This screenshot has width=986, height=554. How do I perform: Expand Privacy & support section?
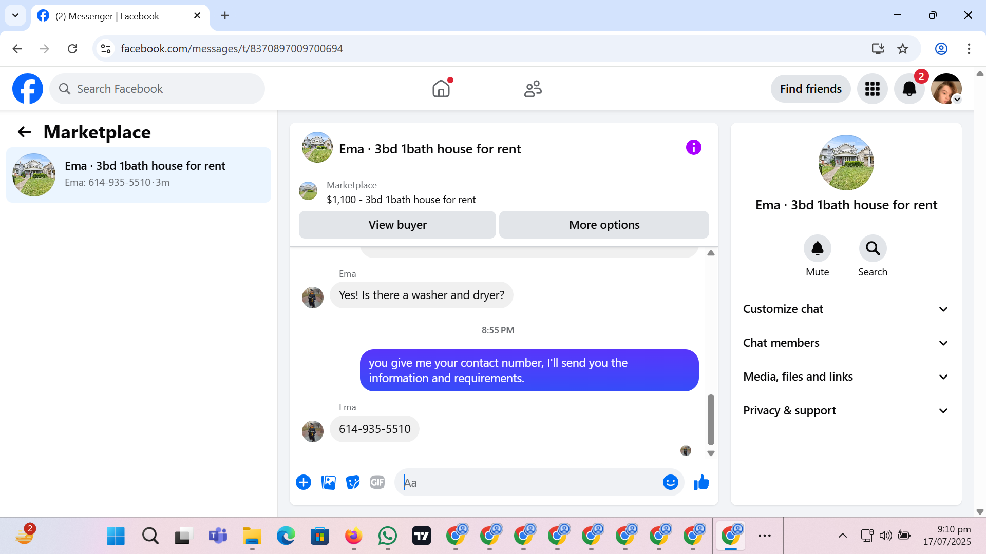point(846,410)
